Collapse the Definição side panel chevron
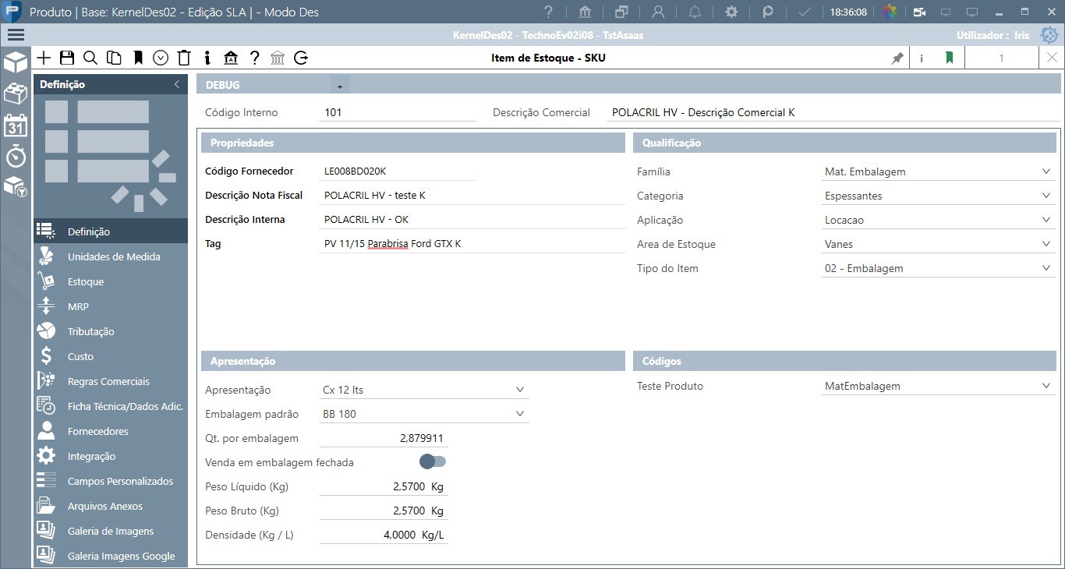Screen dimensions: 1065x569 pos(176,84)
